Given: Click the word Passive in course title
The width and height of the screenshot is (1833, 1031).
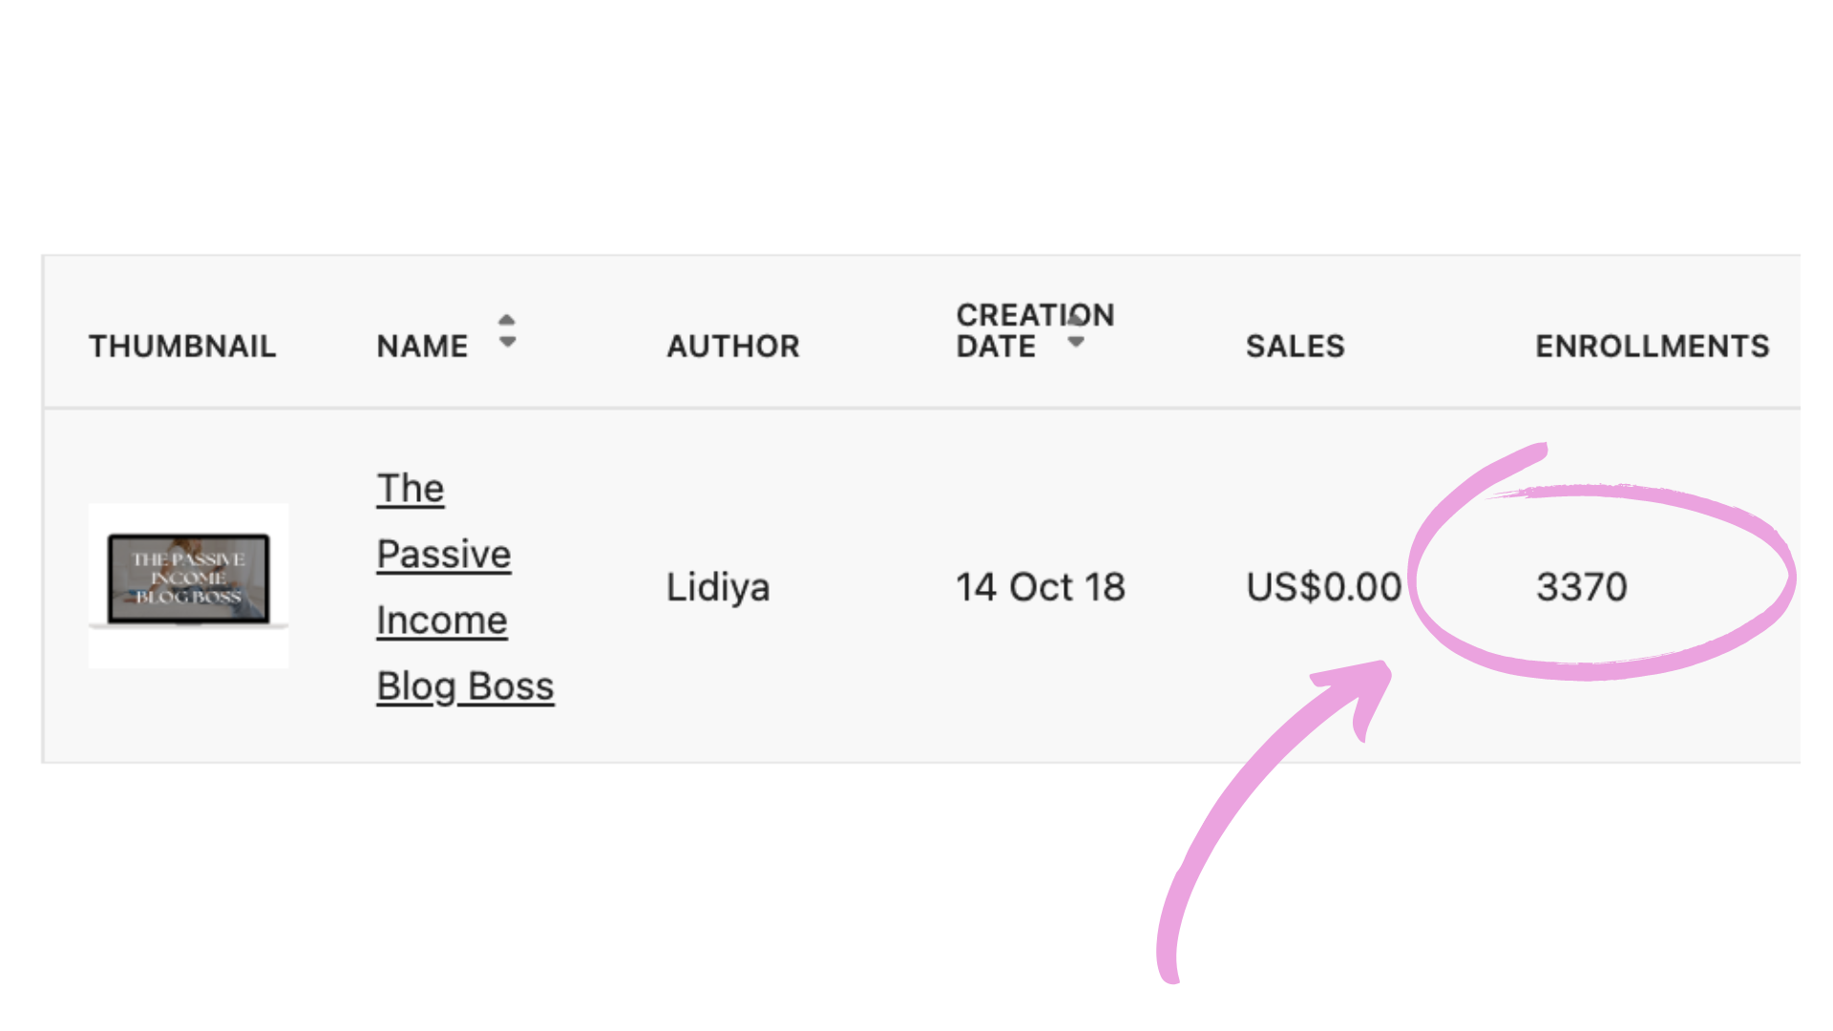Looking at the screenshot, I should click(444, 554).
